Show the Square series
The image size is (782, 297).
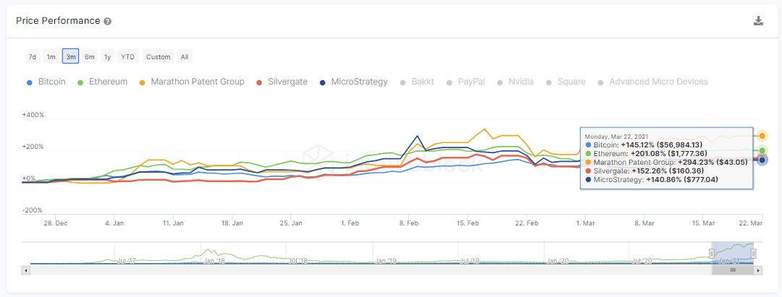pos(566,82)
